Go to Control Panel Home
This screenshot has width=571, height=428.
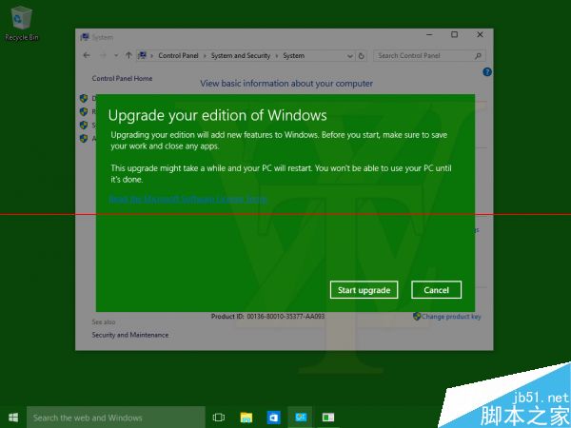coord(122,78)
